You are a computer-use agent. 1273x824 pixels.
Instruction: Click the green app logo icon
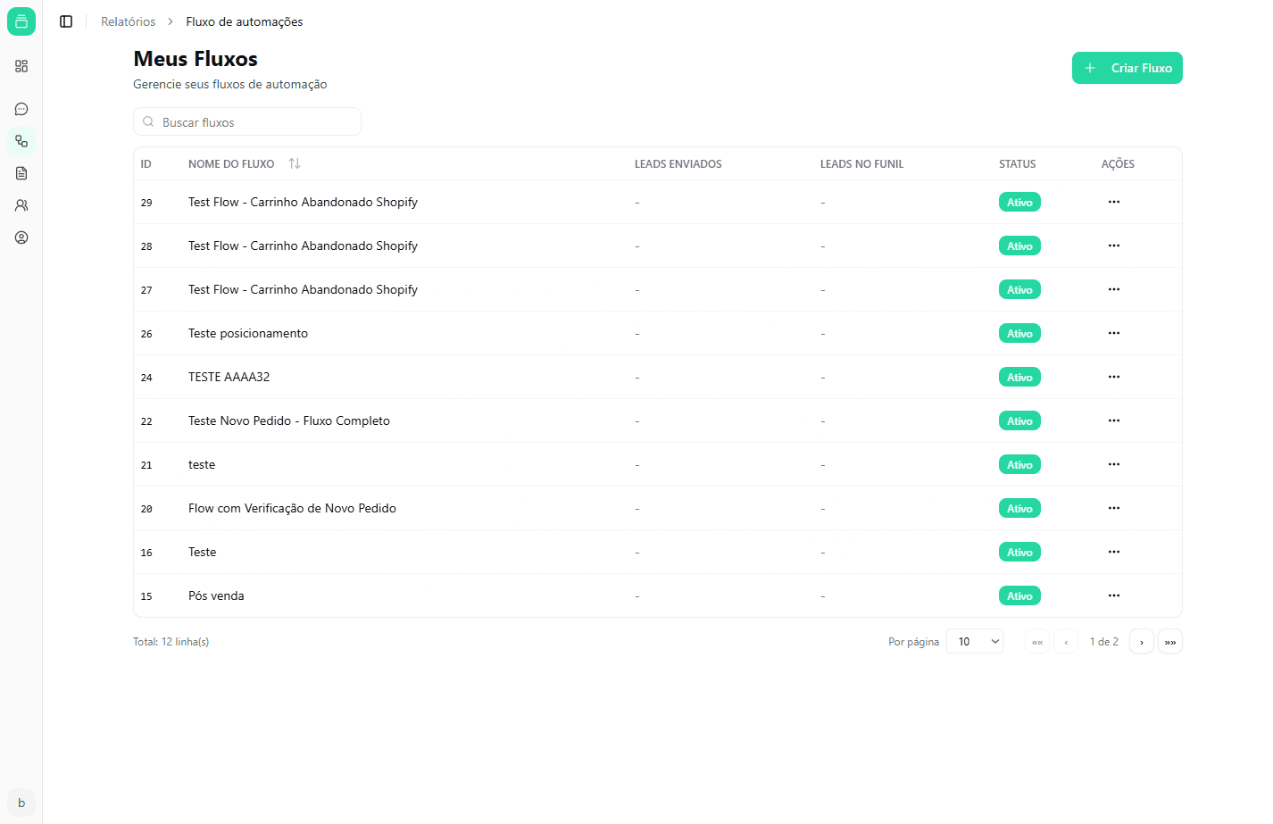point(21,21)
